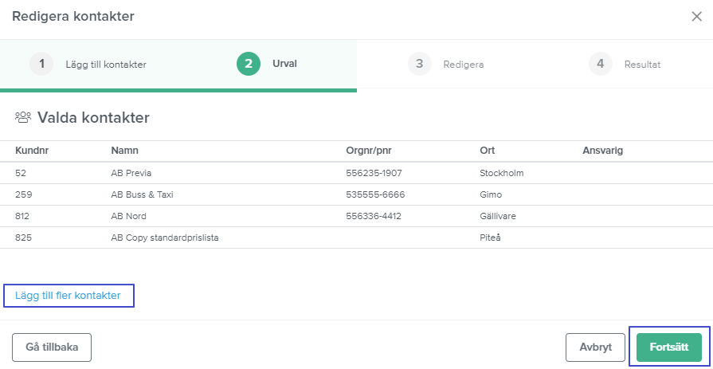This screenshot has width=713, height=369.
Task: Click the contacts group icon beside Valda kontakter
Action: coord(23,118)
